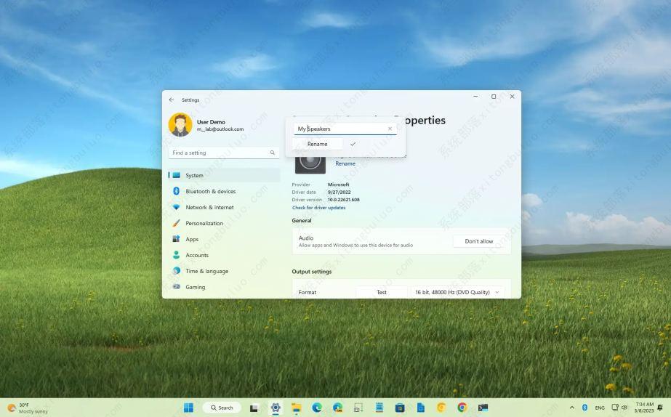Open File Explorer from the taskbar
This screenshot has height=417, width=671.
[296, 408]
